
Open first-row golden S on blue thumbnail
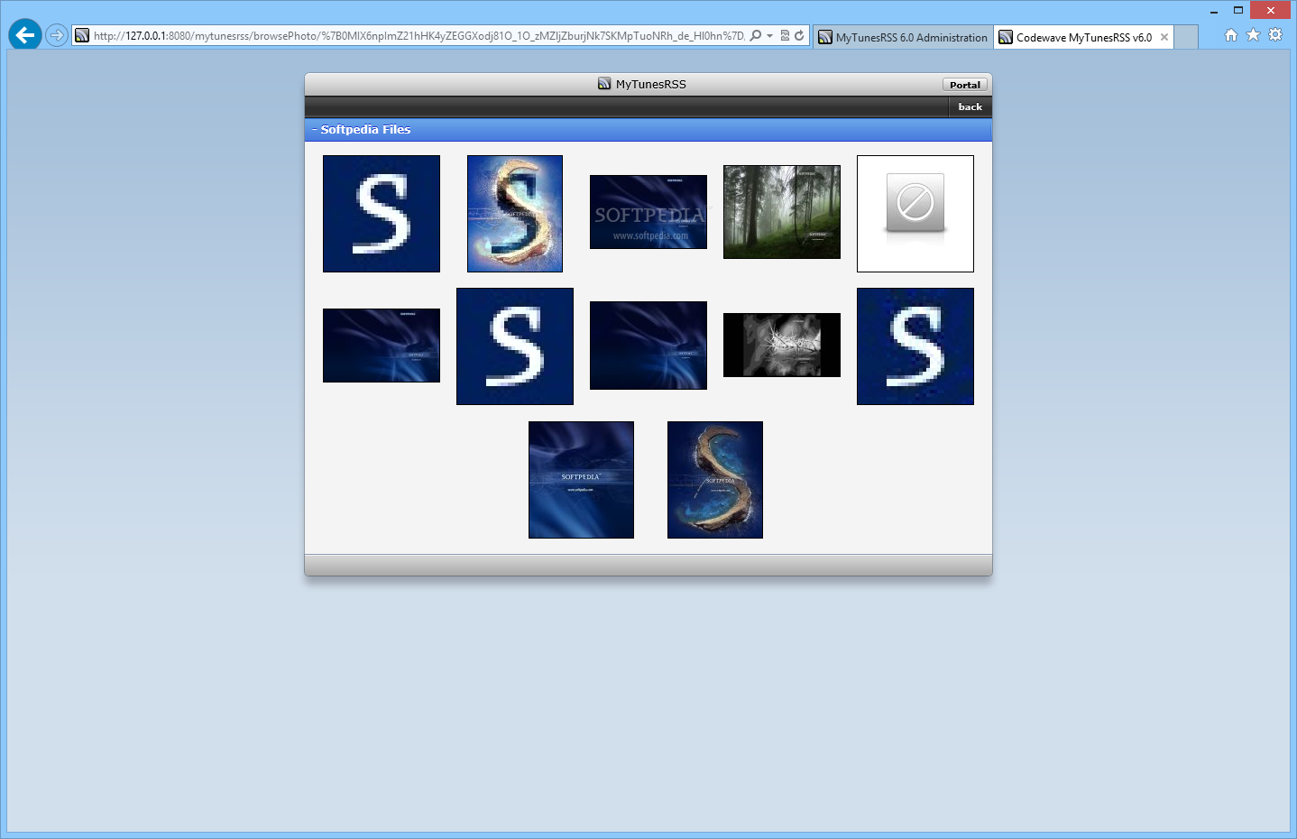(x=515, y=214)
